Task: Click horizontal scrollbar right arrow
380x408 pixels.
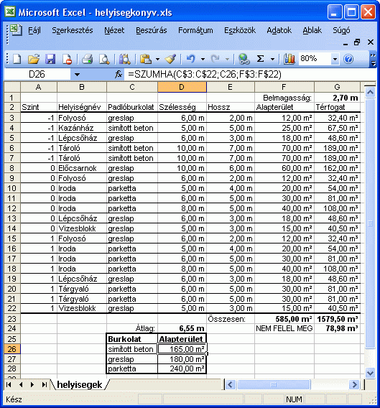Action: pos(354,384)
